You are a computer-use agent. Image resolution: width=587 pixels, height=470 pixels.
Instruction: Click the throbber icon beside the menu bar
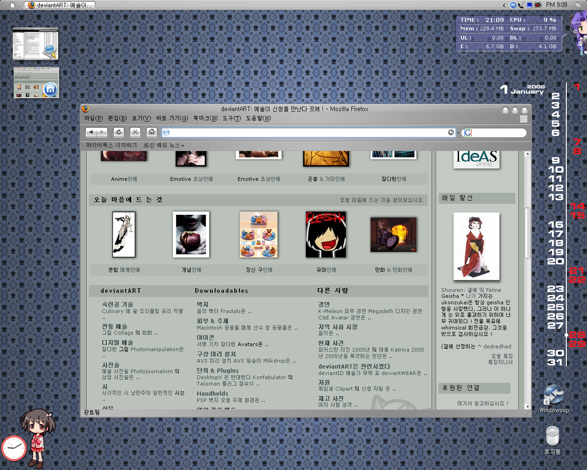pos(523,119)
